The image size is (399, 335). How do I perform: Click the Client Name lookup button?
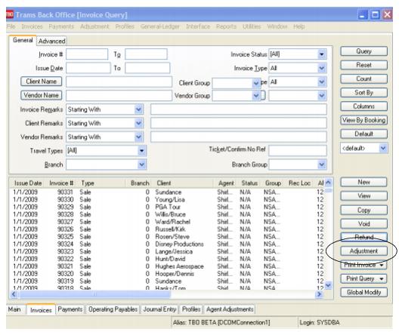[42, 81]
